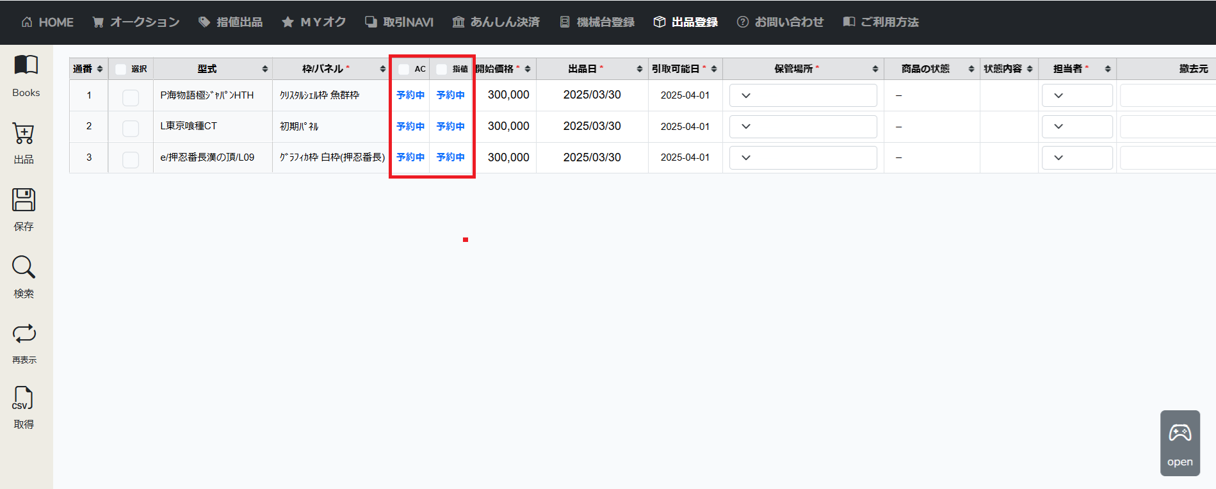Click 撤去元 input field in row 3

point(1168,157)
